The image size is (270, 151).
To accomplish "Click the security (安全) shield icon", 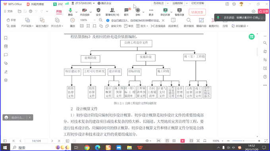I will [x=98, y=12].
